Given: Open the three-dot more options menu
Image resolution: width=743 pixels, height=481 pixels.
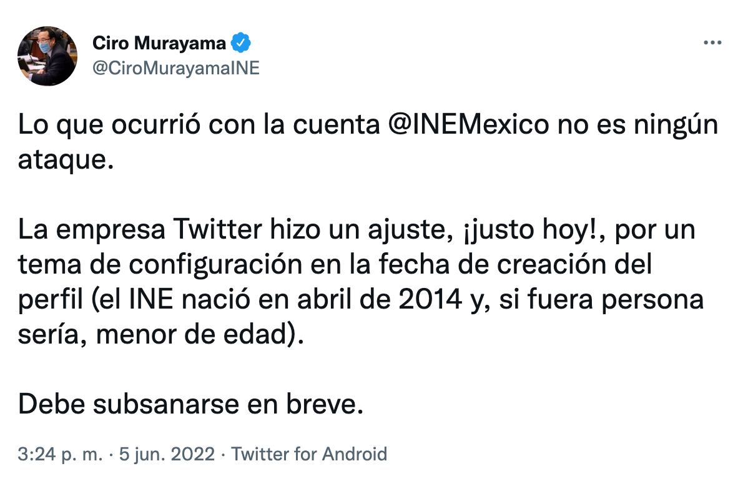Looking at the screenshot, I should 712,43.
